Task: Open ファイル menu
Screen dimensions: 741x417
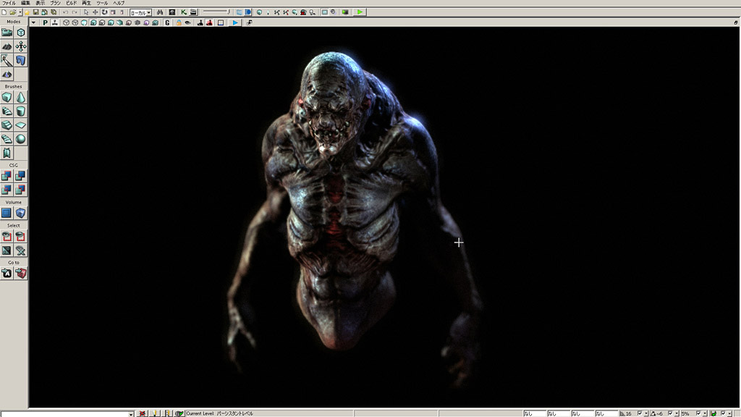Action: [9, 3]
